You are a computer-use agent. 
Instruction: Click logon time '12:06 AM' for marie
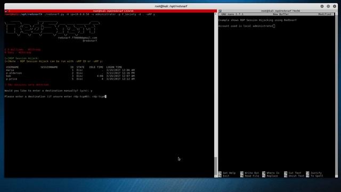point(128,70)
